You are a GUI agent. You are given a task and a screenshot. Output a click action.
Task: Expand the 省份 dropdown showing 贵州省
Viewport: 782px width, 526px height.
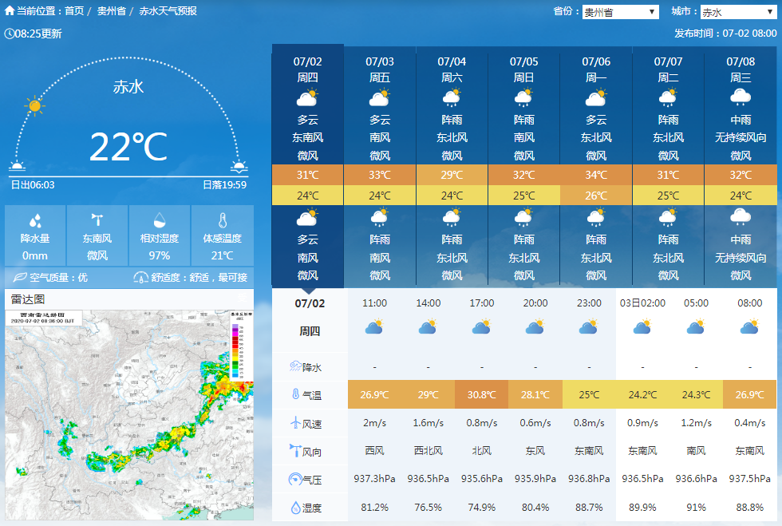tap(621, 12)
